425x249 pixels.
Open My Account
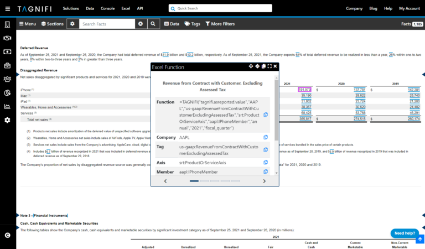pos(410,8)
